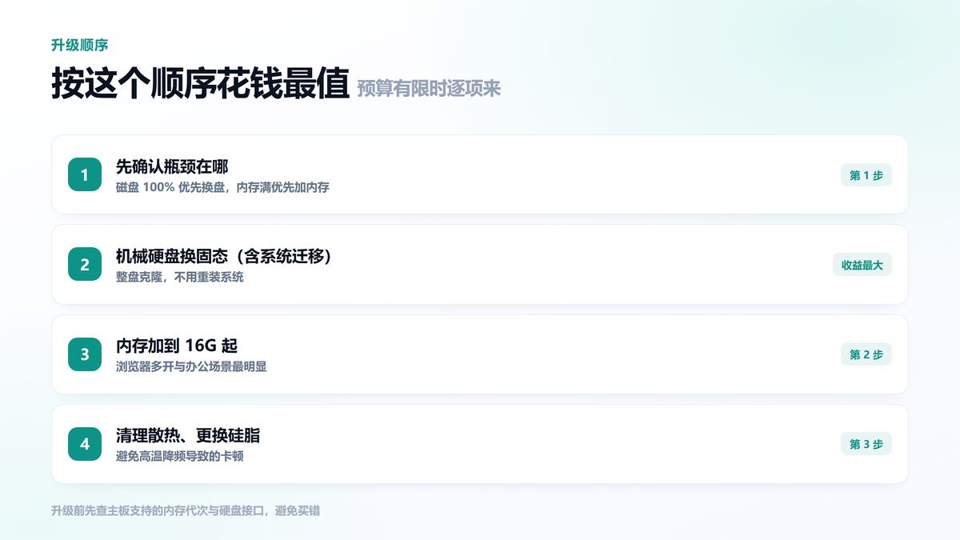Click the heading 按这个顺序花钱最值
This screenshot has height=540, width=960.
pyautogui.click(x=200, y=83)
